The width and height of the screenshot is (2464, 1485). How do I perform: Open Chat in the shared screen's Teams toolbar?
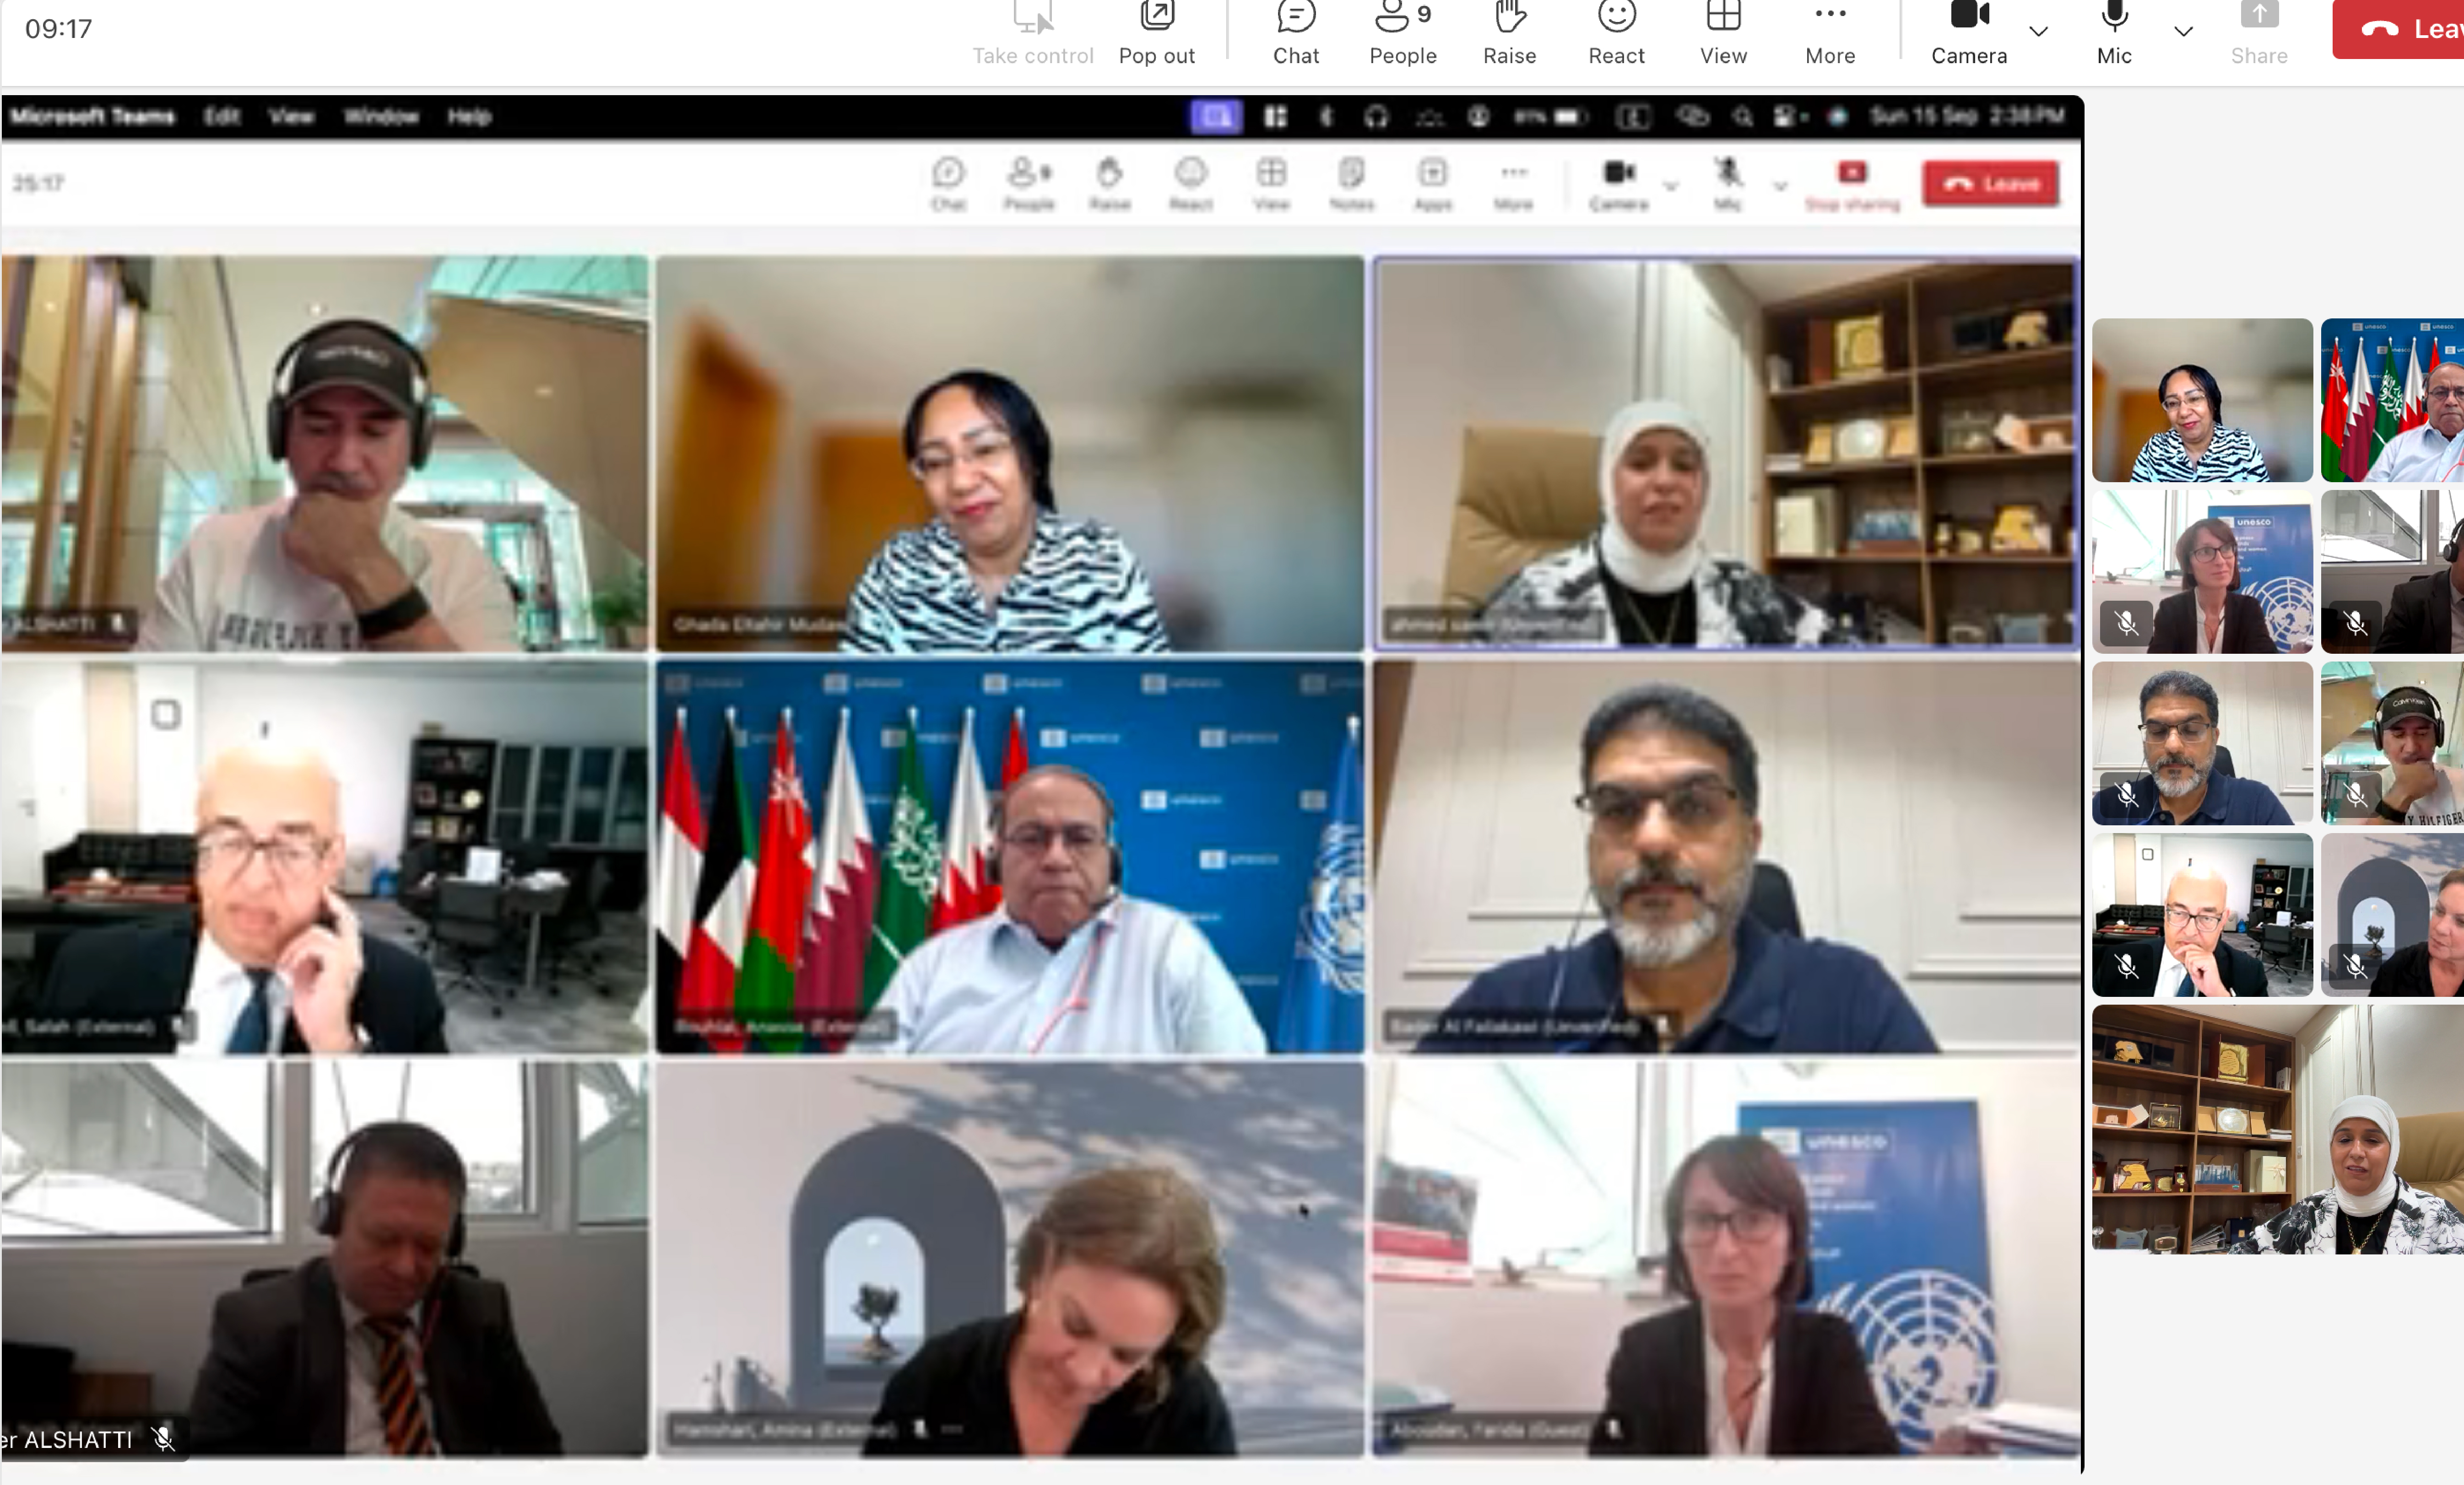948,184
